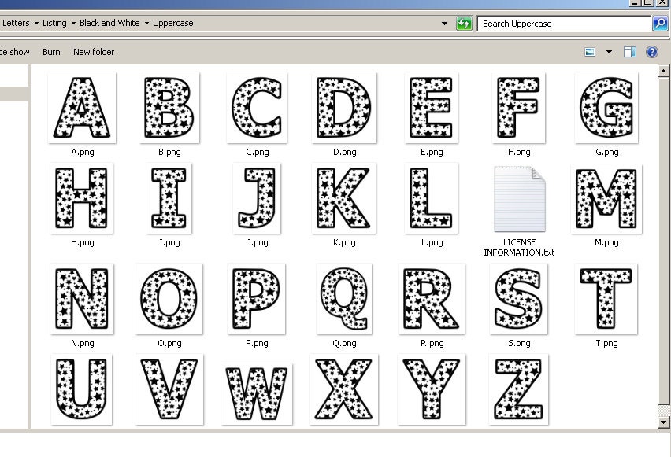
Task: Create a New folder
Action: click(x=93, y=51)
